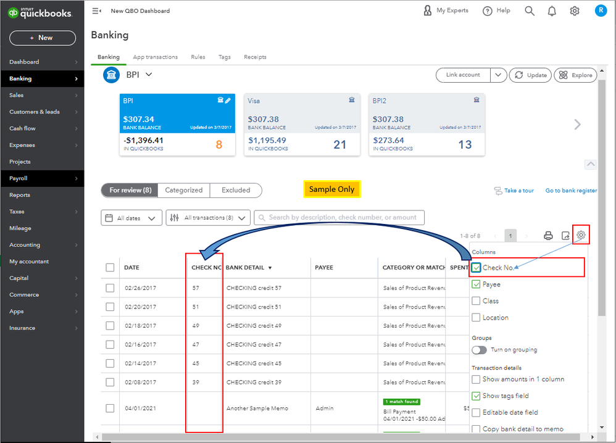Open the Excluded tab
The width and height of the screenshot is (616, 443).
pos(236,190)
